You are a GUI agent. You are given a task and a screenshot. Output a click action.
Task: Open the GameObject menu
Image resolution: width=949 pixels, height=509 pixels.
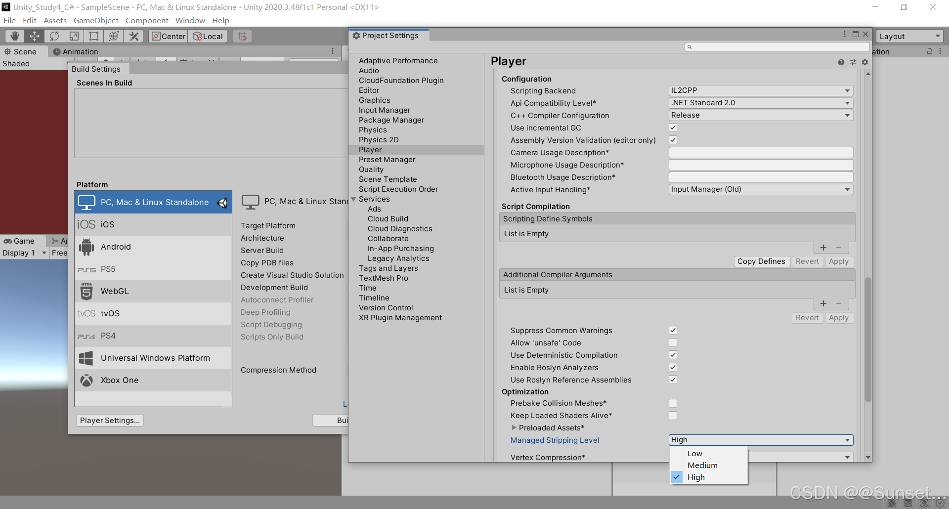coord(96,20)
